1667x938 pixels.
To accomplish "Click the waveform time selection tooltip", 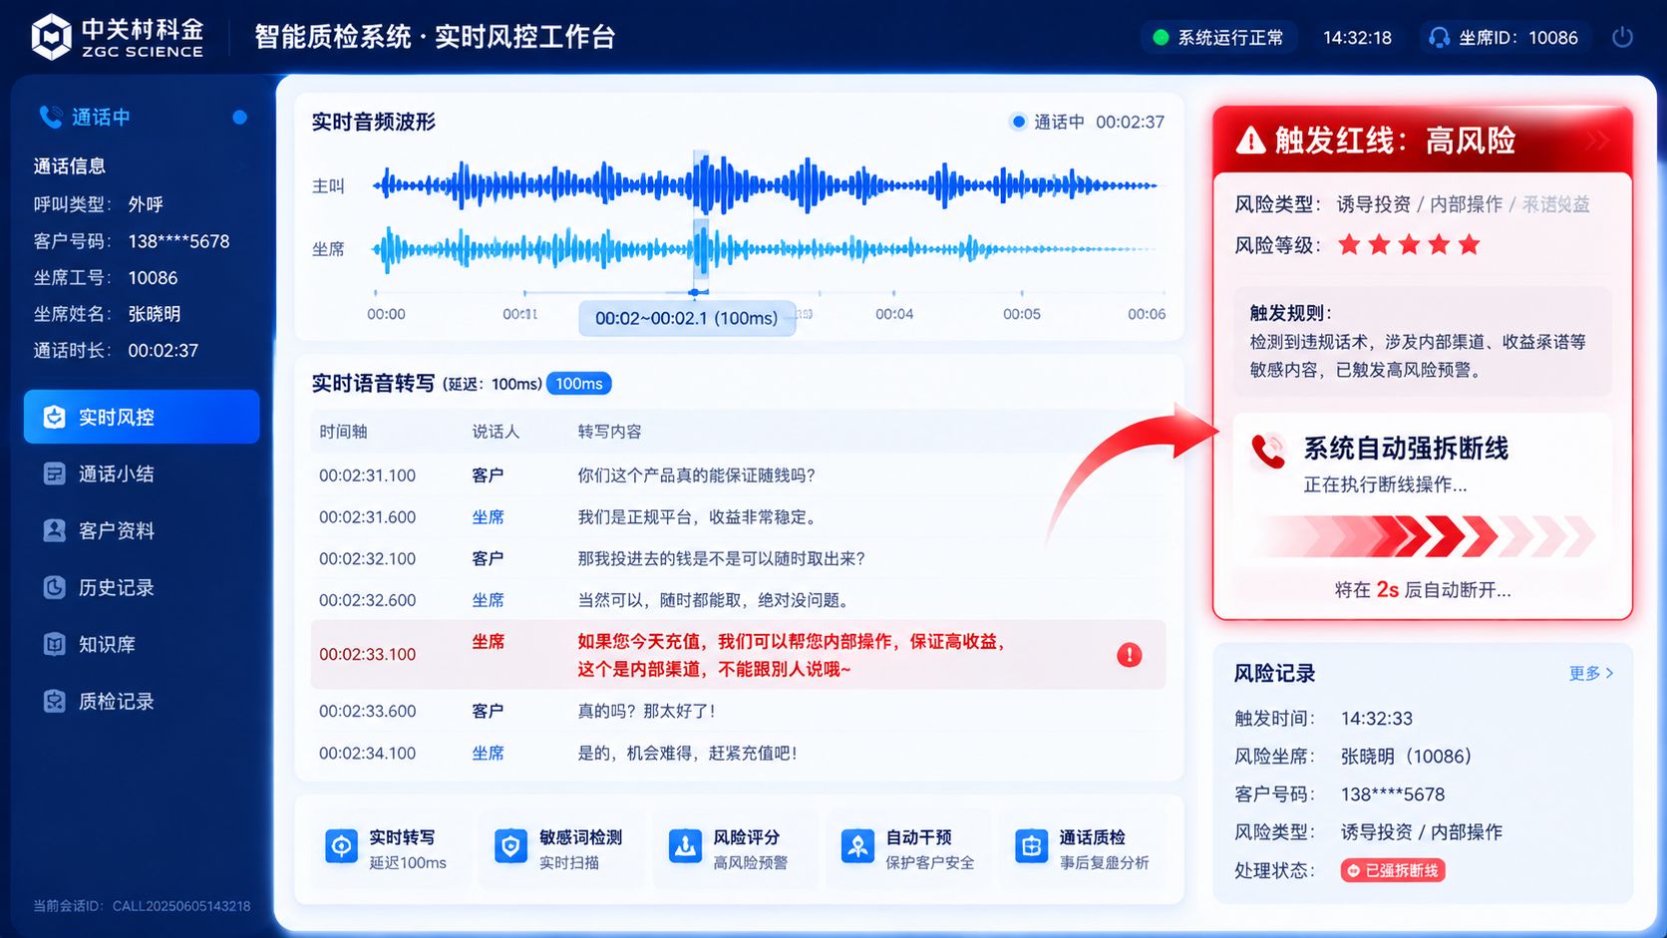I will point(687,318).
